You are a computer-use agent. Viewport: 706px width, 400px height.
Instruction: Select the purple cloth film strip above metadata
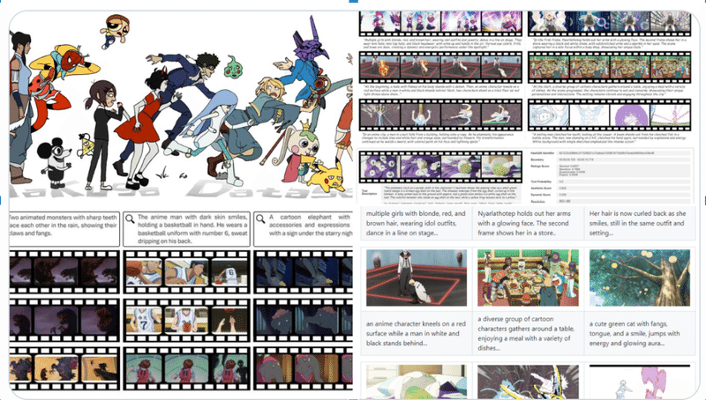click(x=440, y=167)
